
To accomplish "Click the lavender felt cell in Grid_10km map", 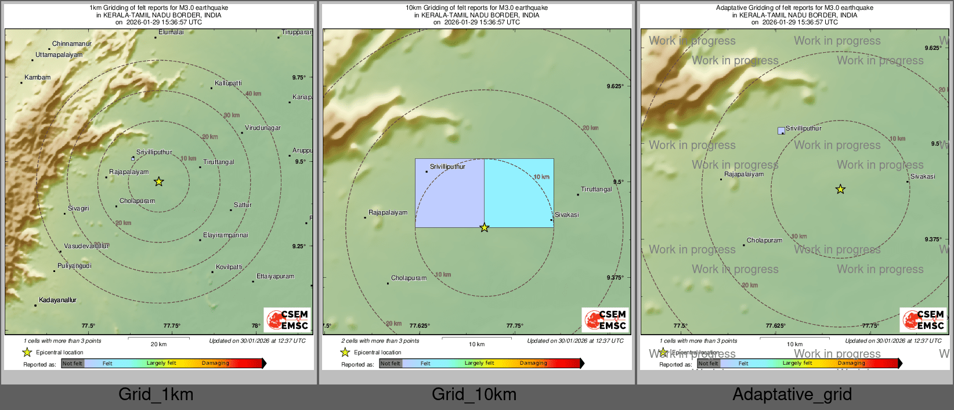I will (450, 193).
